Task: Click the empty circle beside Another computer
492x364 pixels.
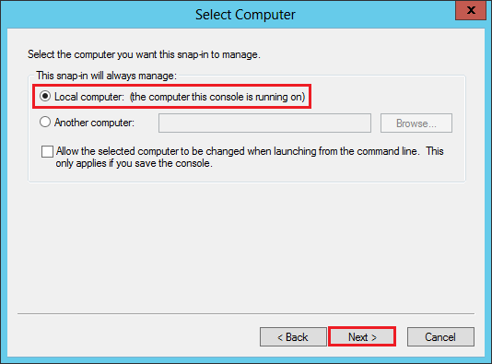Action: [x=45, y=122]
